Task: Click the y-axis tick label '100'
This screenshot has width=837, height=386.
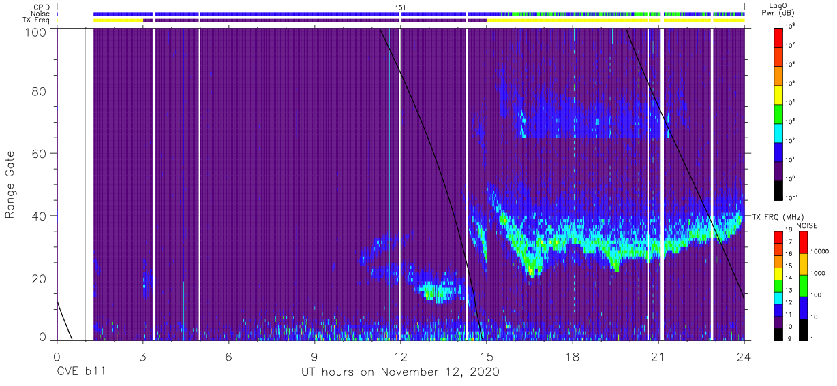Action: pos(36,32)
